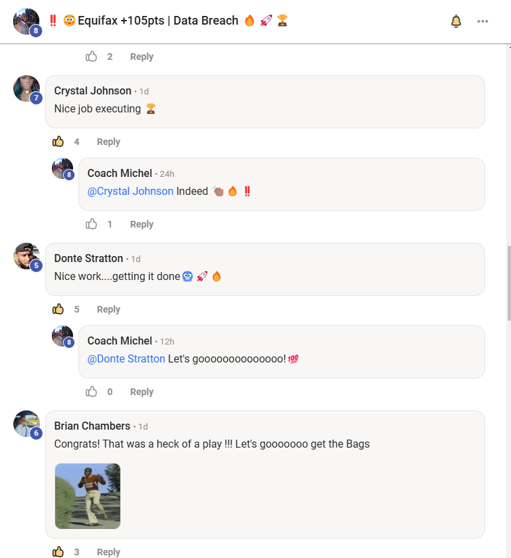
Task: Click the post author avatar in header
Action: [x=27, y=21]
